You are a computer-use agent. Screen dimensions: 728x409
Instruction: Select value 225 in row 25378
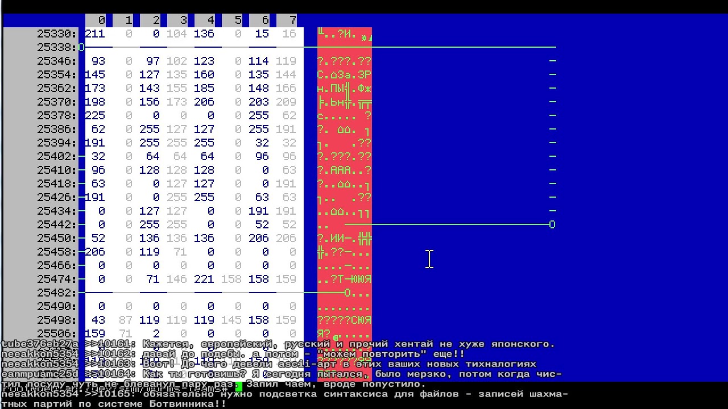[x=95, y=116]
